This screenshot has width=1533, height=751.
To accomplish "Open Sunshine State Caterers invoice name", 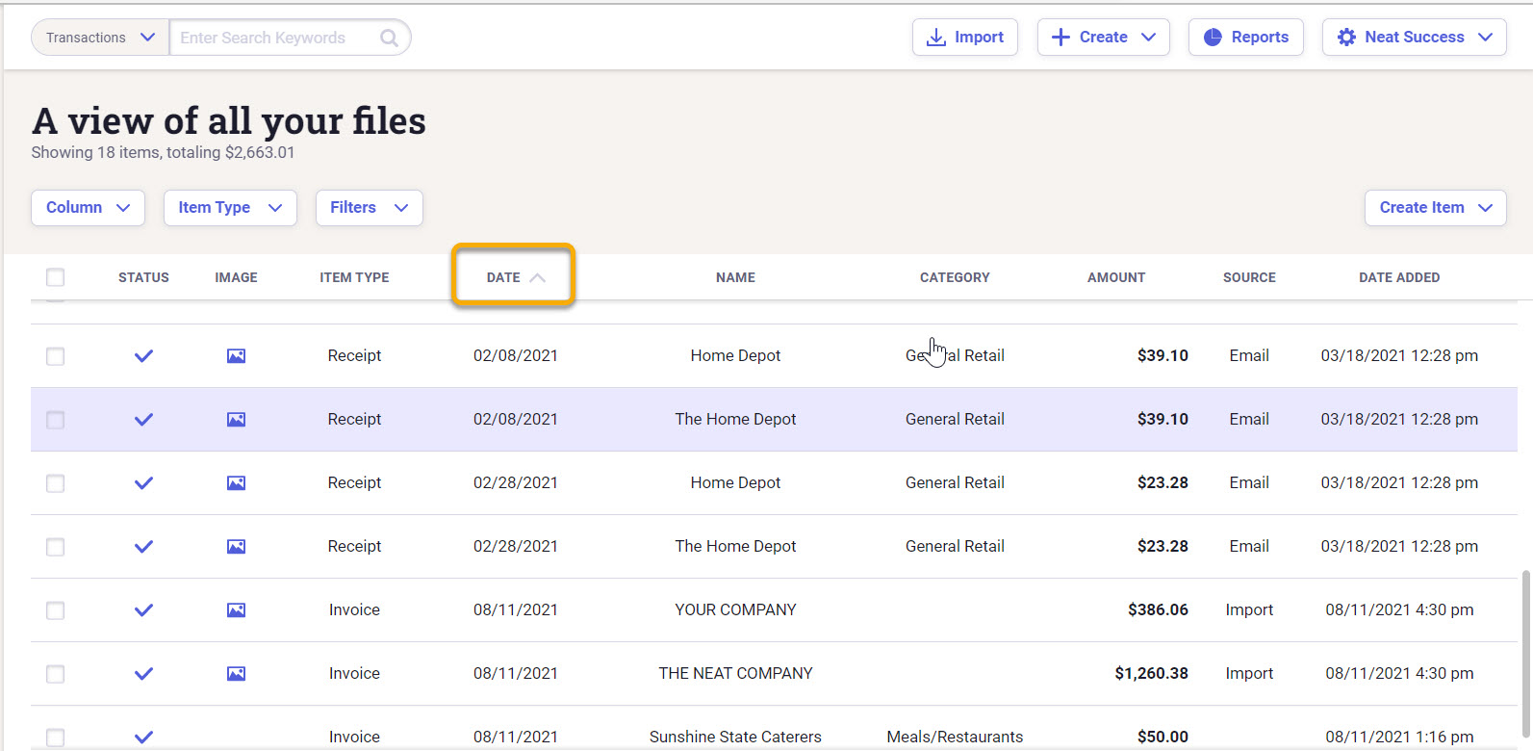I will tap(735, 738).
